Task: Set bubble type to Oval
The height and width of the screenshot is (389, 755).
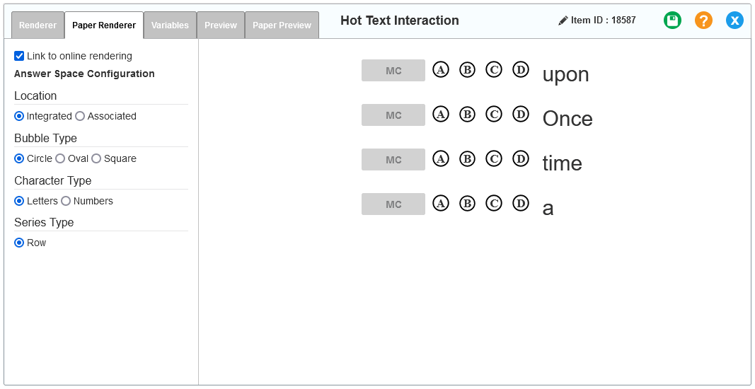Action: coord(60,158)
